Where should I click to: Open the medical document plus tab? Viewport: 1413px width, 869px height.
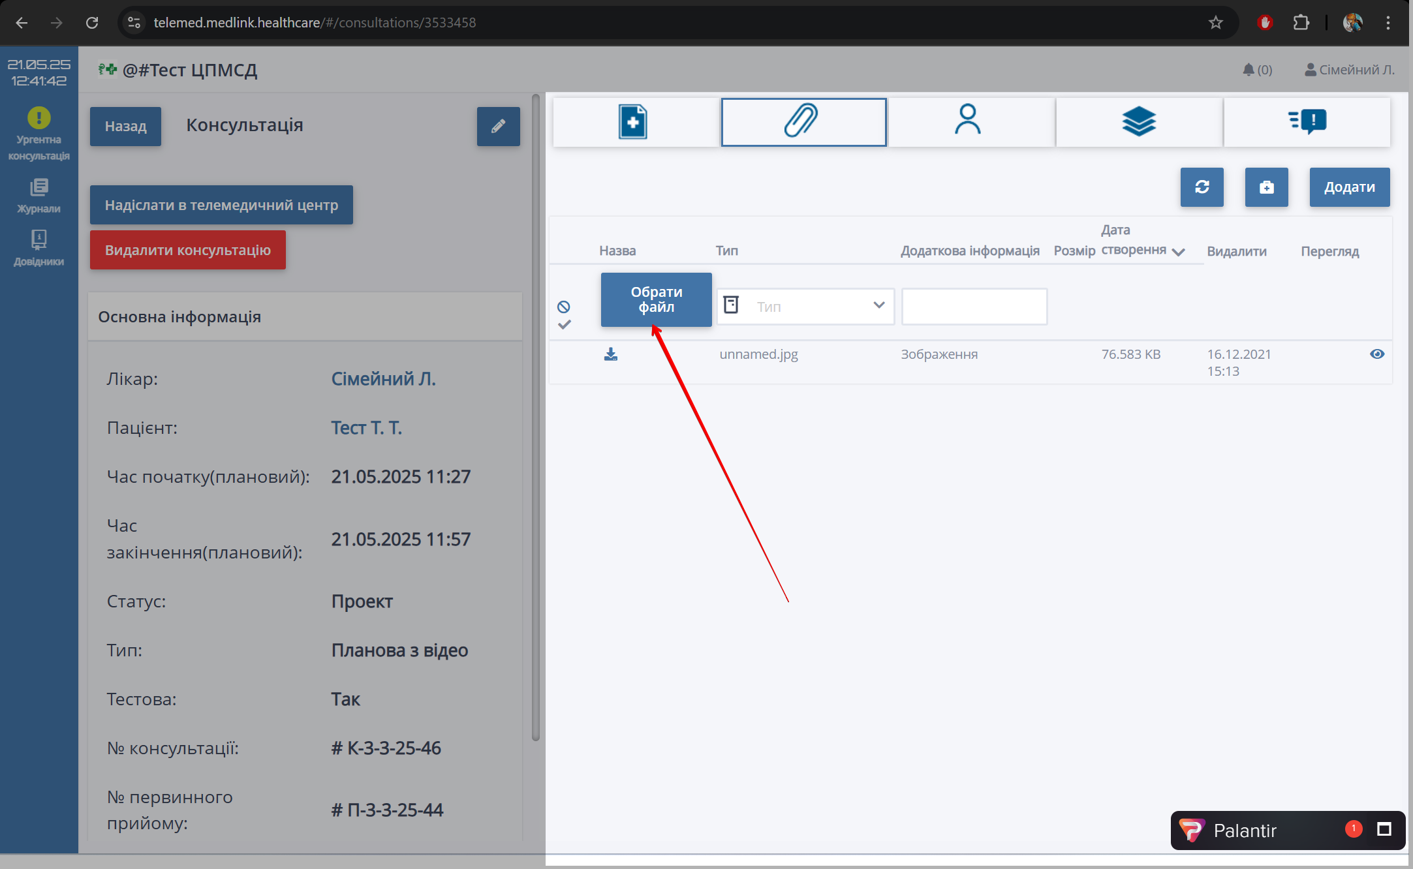pyautogui.click(x=634, y=122)
